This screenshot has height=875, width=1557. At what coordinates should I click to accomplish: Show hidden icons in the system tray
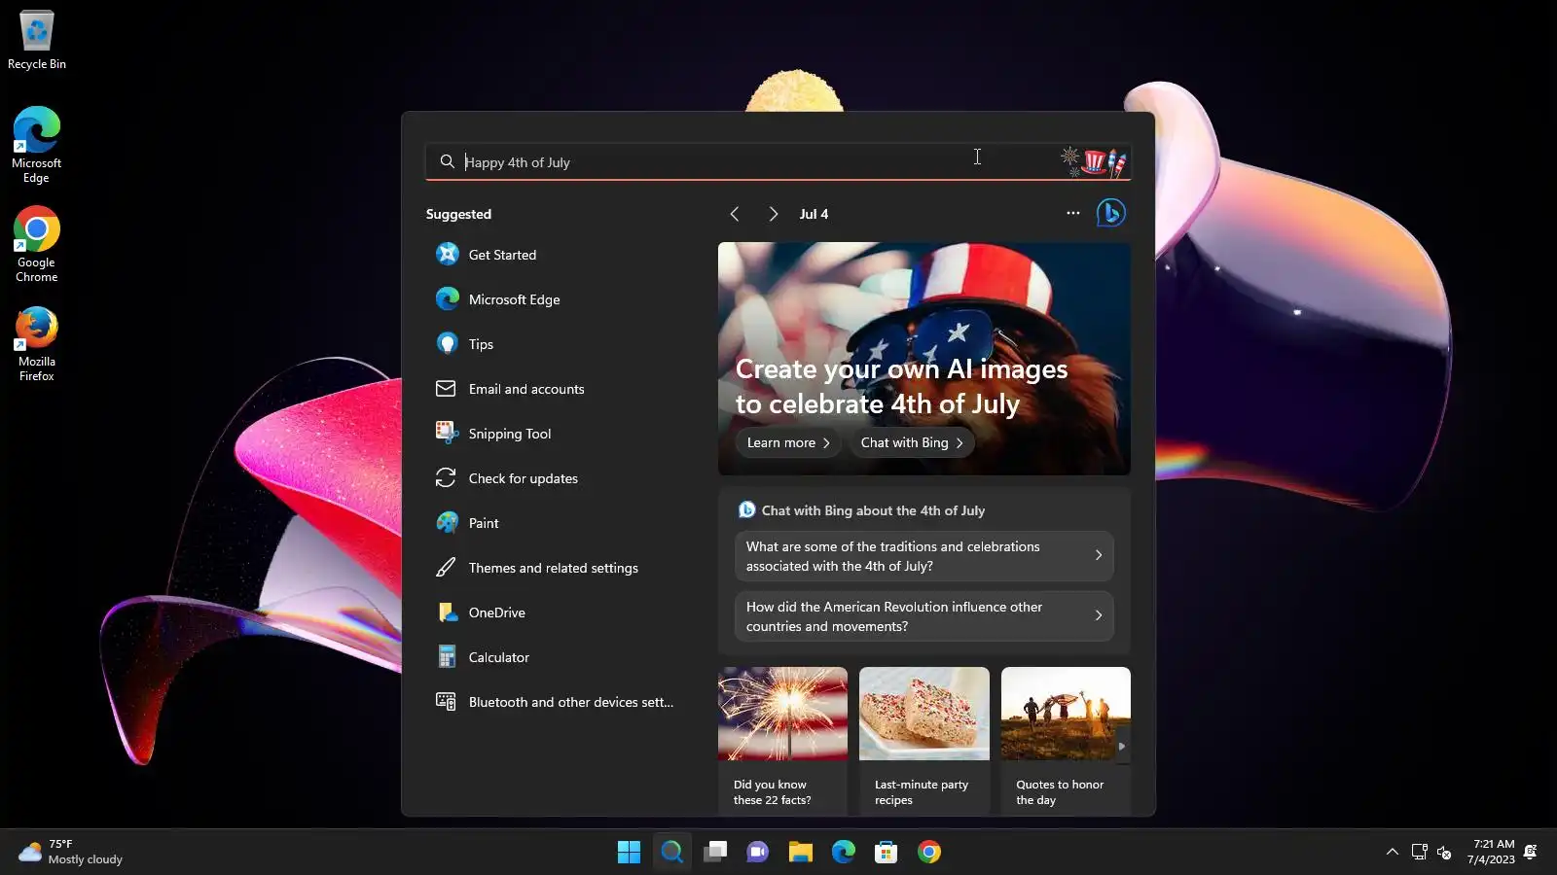coord(1393,853)
